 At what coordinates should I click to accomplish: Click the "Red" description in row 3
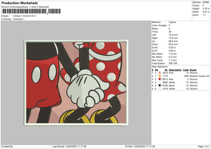(171, 79)
